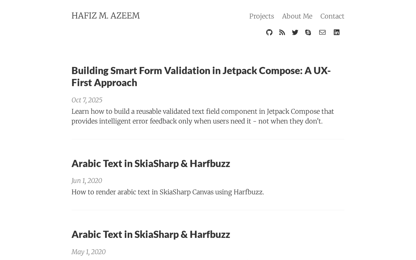
Task: Click the HAFIZ M. AZEEM site title
Action: [106, 16]
